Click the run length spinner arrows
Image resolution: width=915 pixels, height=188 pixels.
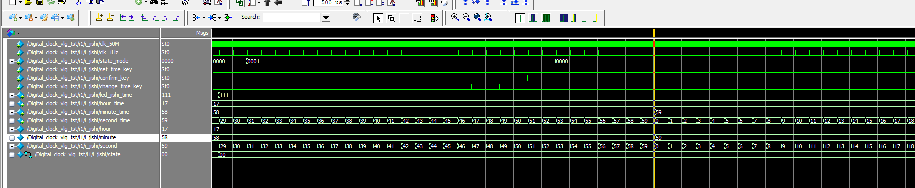(x=347, y=2)
